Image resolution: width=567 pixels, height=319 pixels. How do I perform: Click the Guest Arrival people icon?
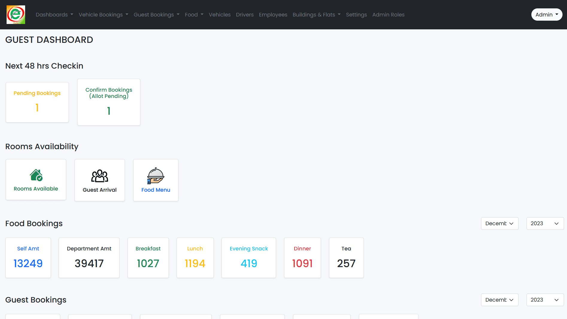click(99, 176)
